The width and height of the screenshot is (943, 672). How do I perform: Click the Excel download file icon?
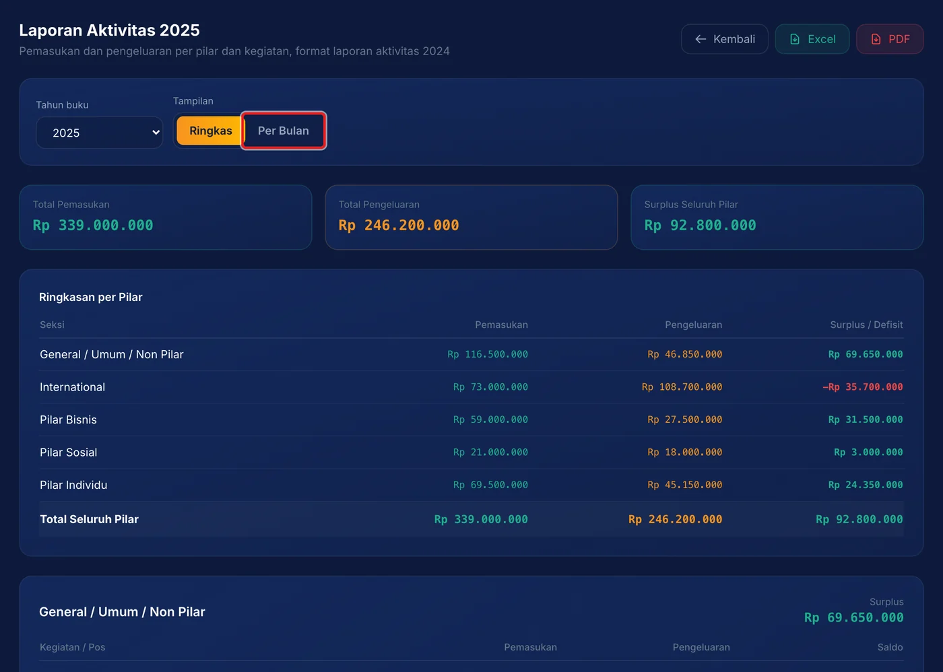tap(795, 39)
